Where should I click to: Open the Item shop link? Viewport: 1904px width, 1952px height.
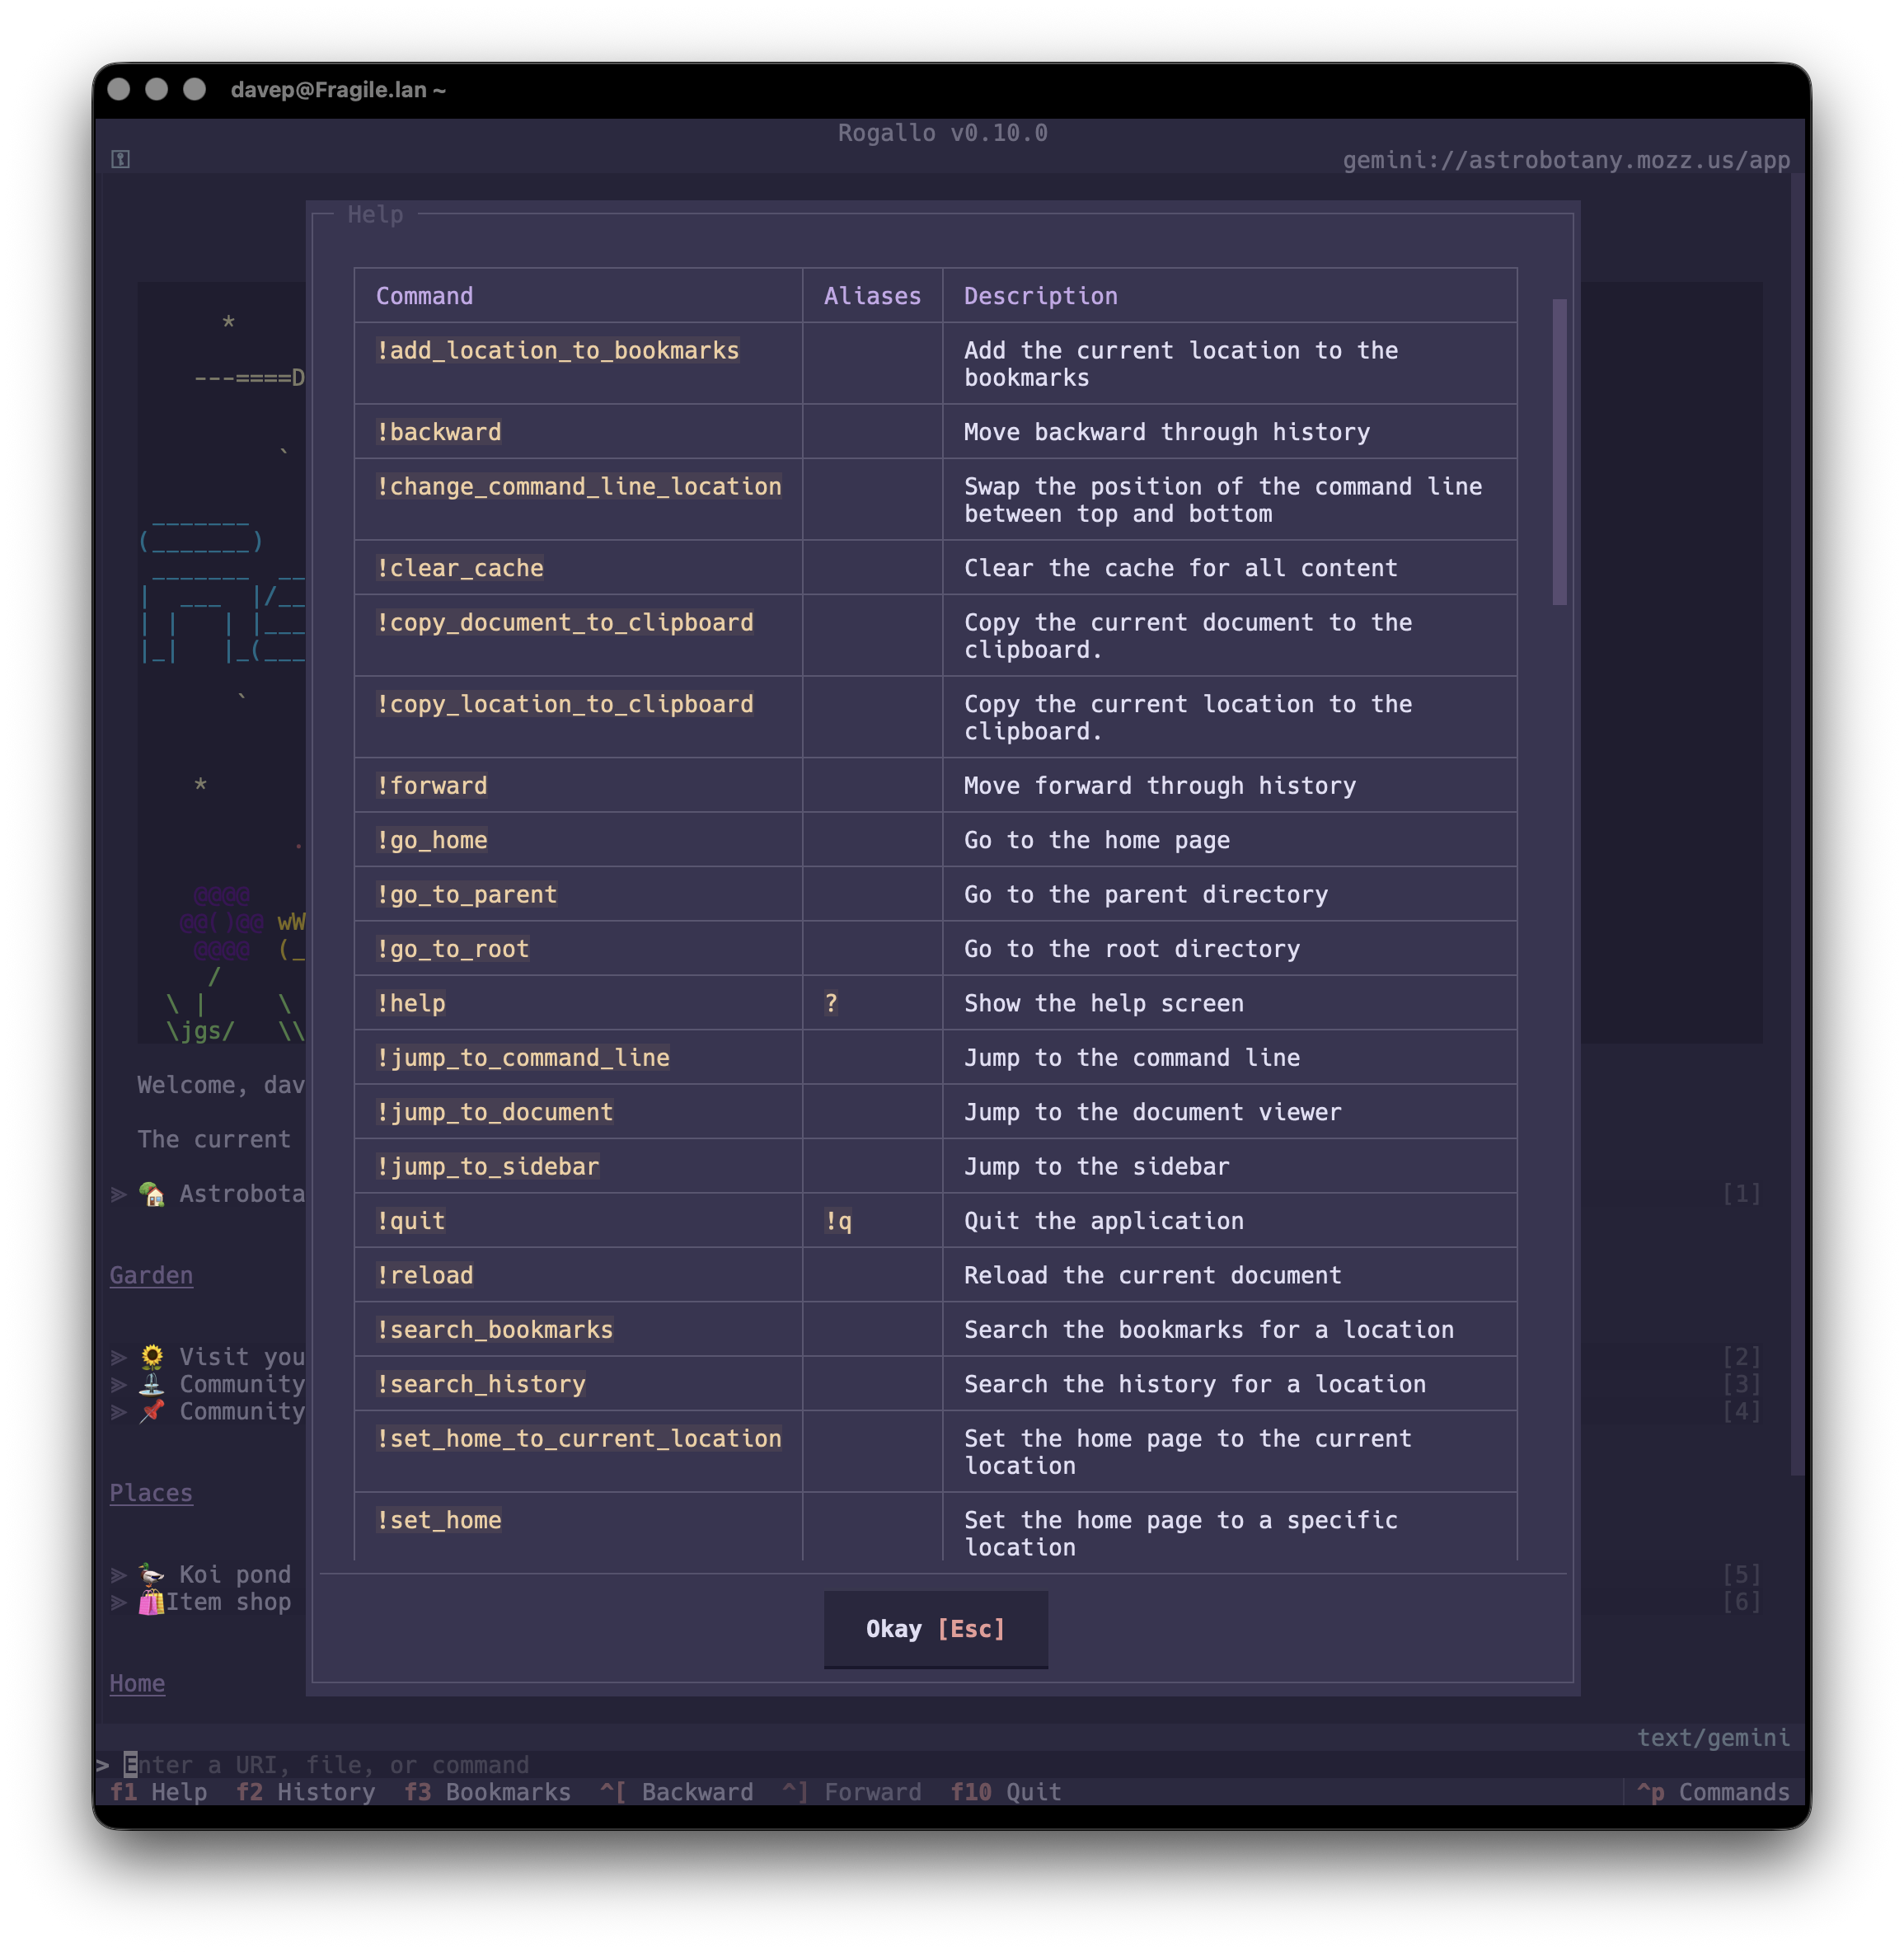[228, 1601]
